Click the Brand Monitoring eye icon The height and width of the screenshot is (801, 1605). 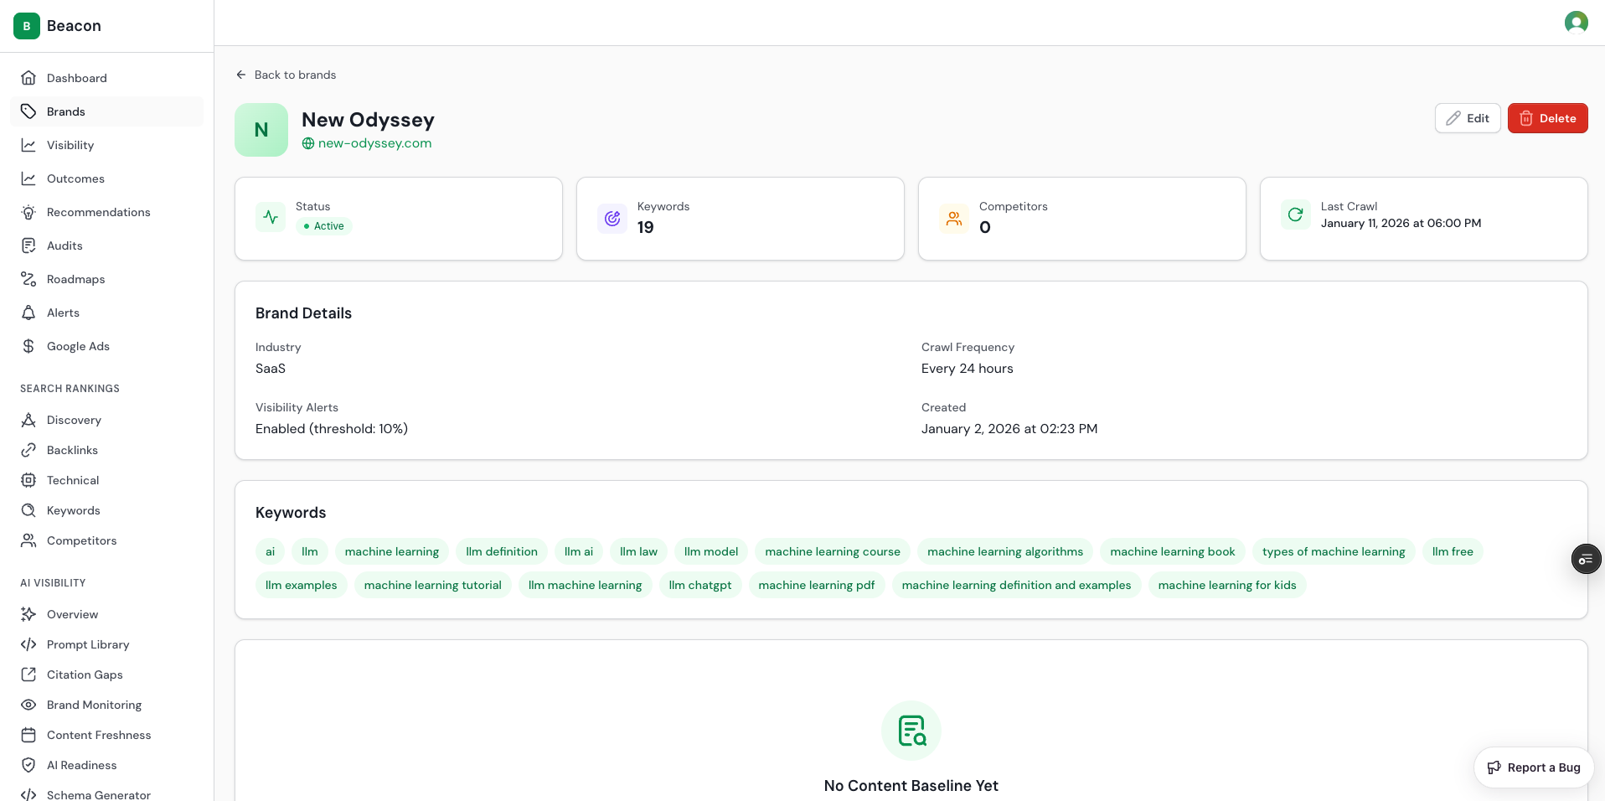coord(28,705)
